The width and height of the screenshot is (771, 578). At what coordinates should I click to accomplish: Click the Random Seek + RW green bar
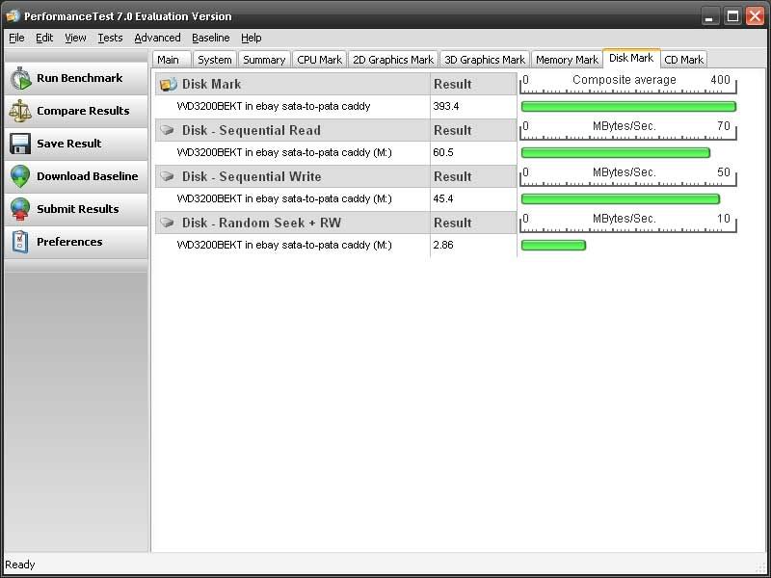tap(553, 245)
